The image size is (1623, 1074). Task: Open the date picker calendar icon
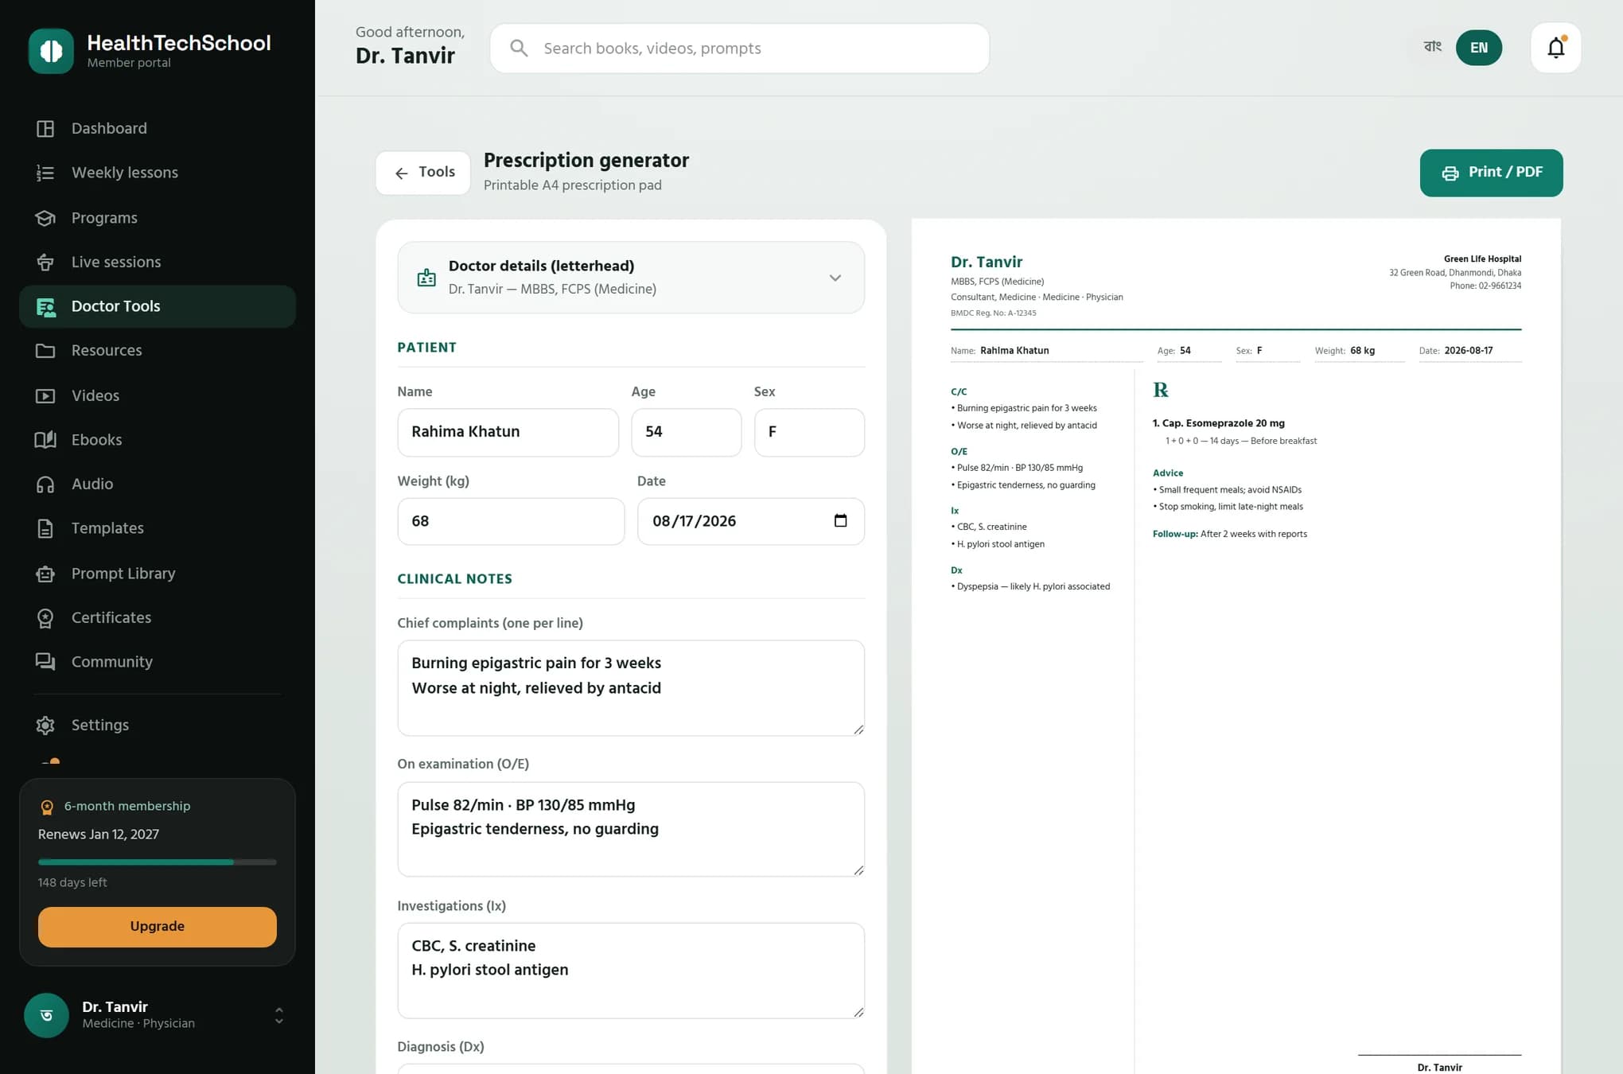pos(840,521)
